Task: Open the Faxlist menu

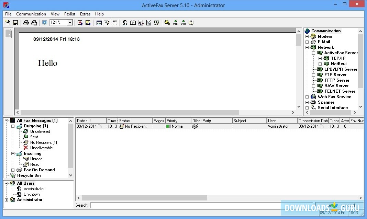Action: tap(70, 14)
